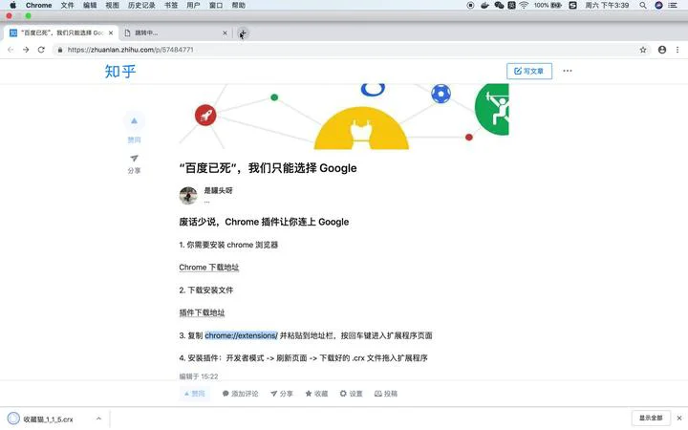Go back to the previous page
This screenshot has width=688, height=430.
(11, 50)
